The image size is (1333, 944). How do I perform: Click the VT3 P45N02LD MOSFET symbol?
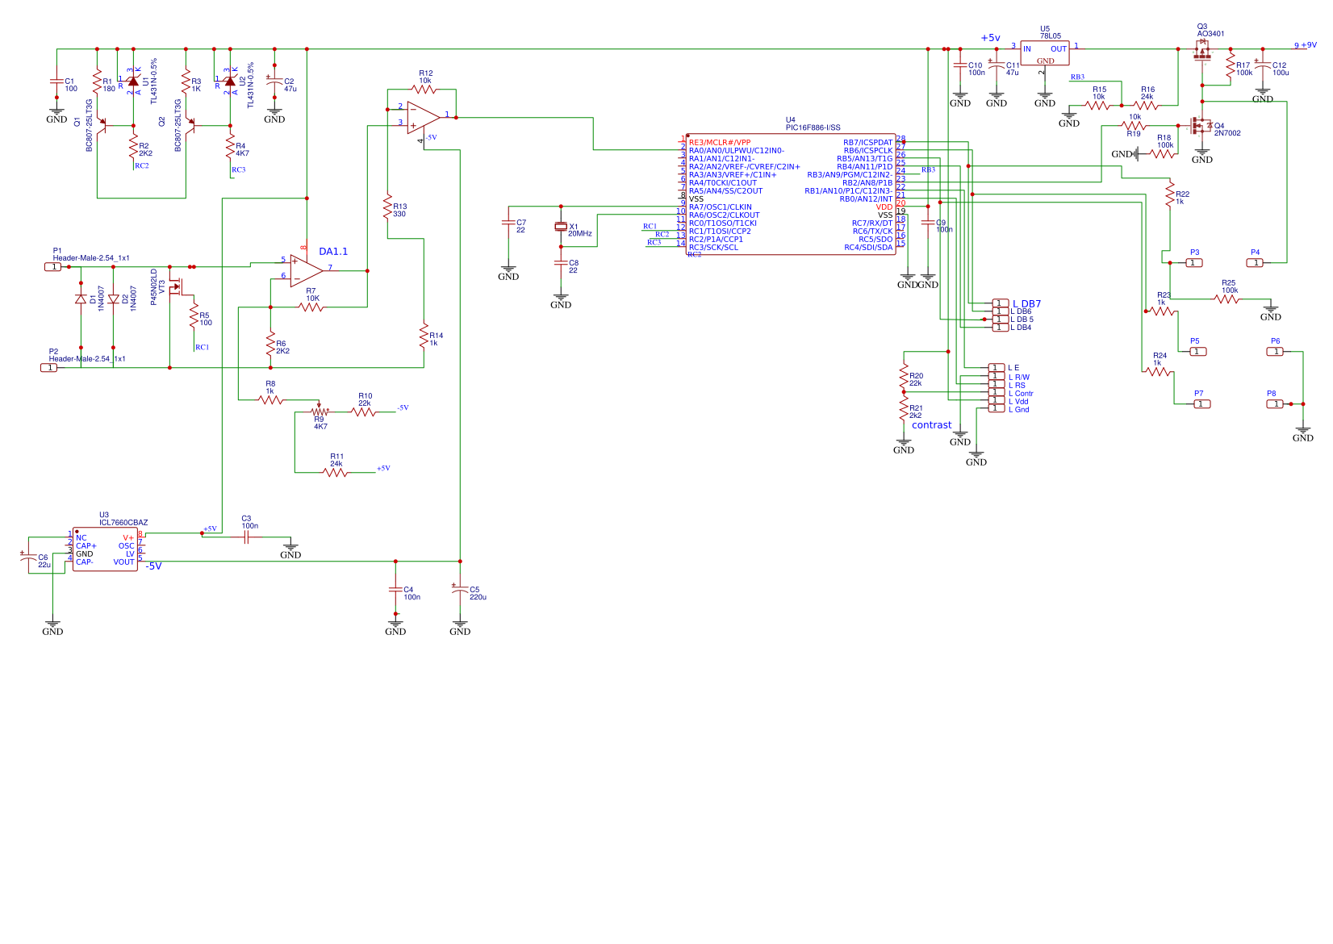176,286
